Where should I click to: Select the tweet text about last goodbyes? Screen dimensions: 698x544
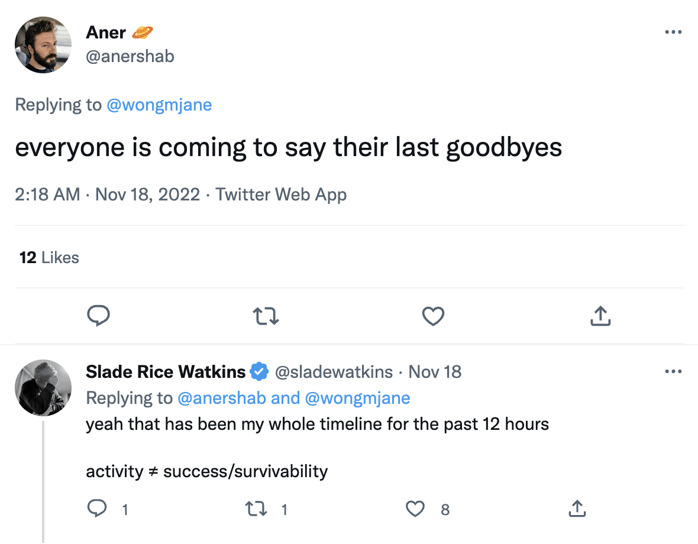click(289, 147)
